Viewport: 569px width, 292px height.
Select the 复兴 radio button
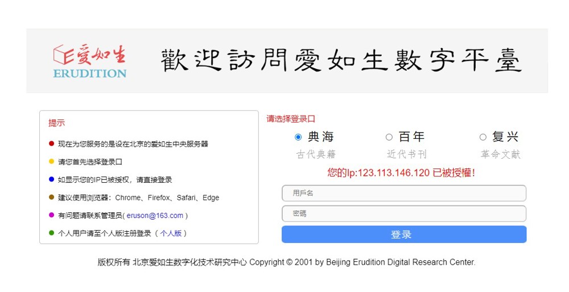point(483,137)
